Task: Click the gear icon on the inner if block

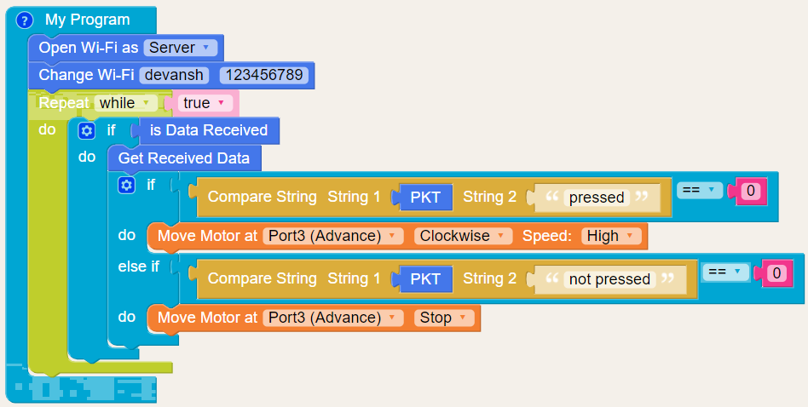Action: [x=126, y=184]
